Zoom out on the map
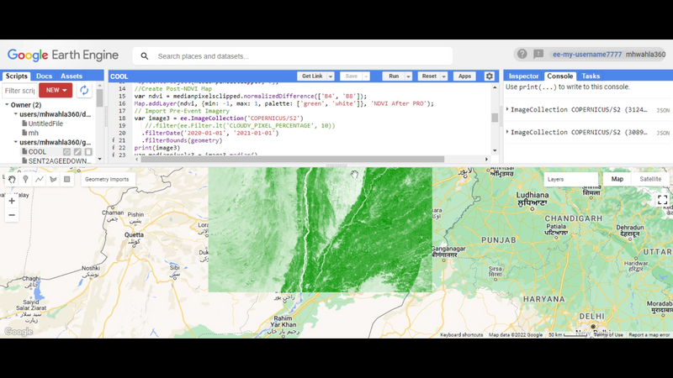This screenshot has width=673, height=378. [x=12, y=215]
